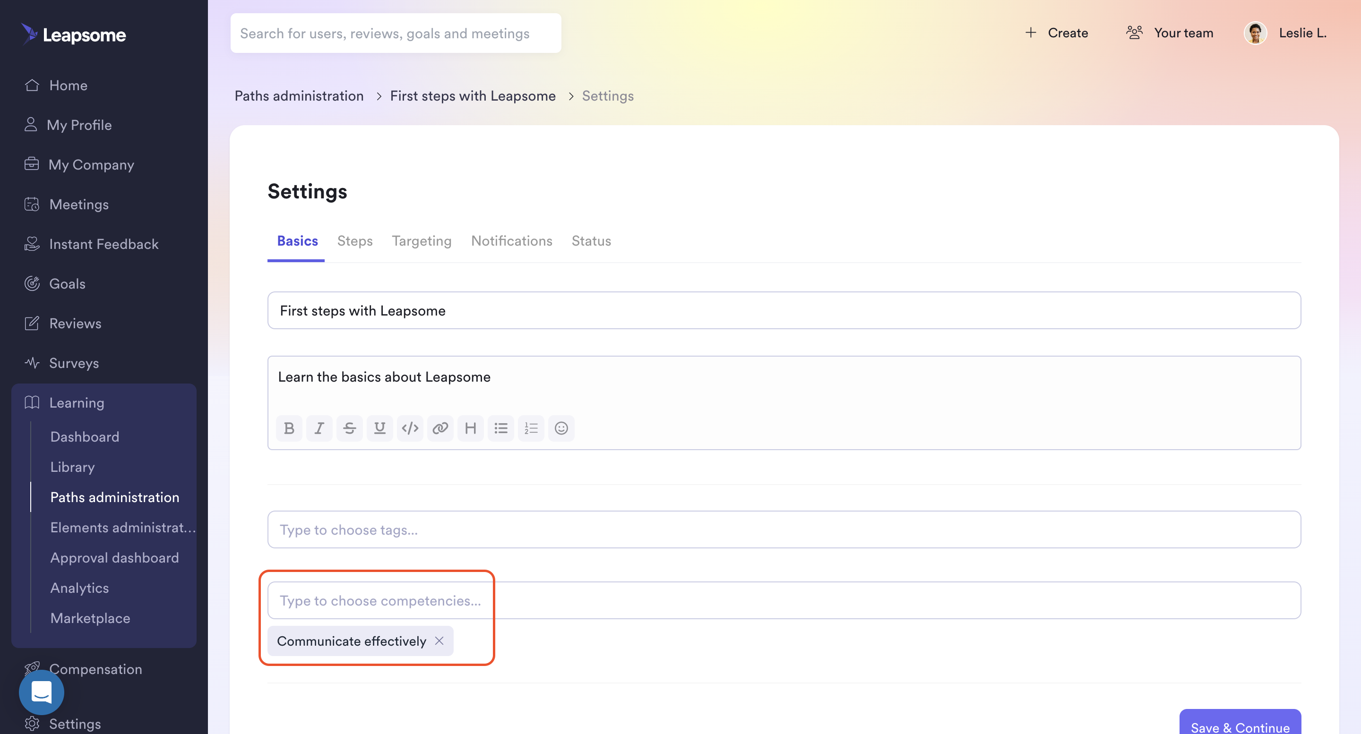Open Elements administration in sidebar
This screenshot has height=734, width=1361.
pyautogui.click(x=122, y=527)
